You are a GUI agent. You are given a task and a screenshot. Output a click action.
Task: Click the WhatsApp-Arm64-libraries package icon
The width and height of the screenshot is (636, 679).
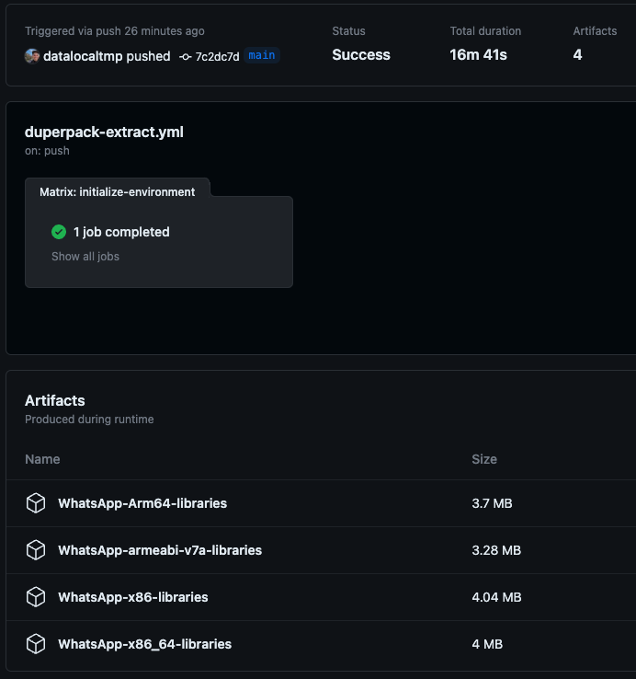point(36,503)
